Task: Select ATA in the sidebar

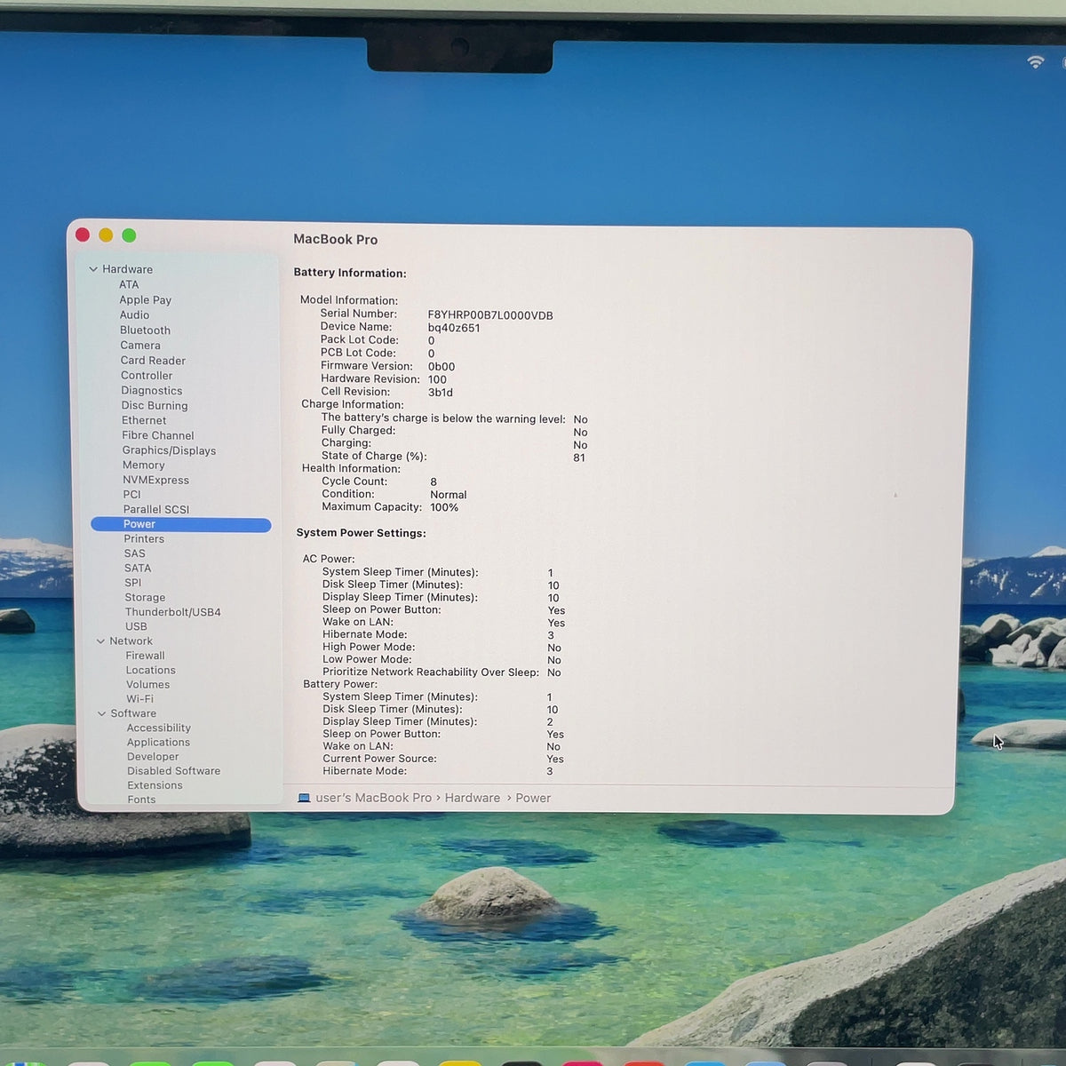Action: pyautogui.click(x=129, y=284)
